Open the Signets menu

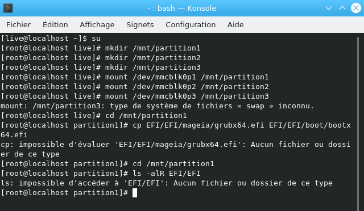coord(140,24)
